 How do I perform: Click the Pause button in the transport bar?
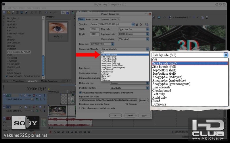[x=67, y=132]
